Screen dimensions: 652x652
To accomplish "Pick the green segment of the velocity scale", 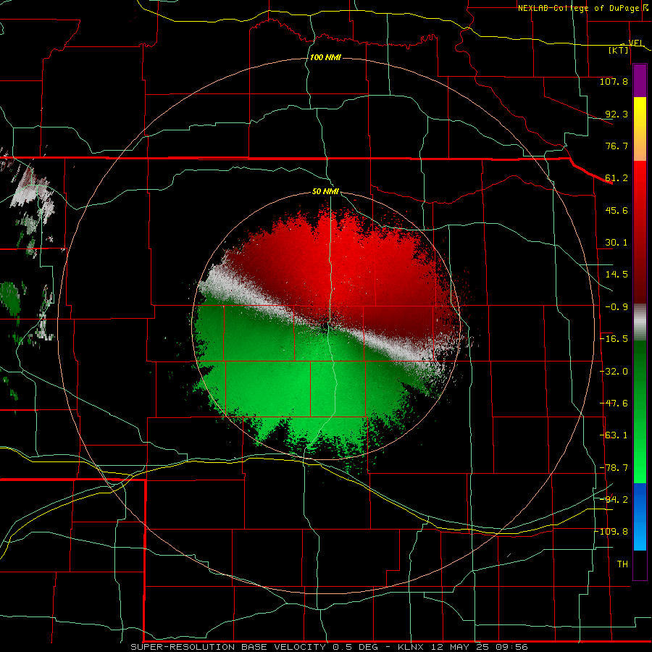I will pos(640,411).
